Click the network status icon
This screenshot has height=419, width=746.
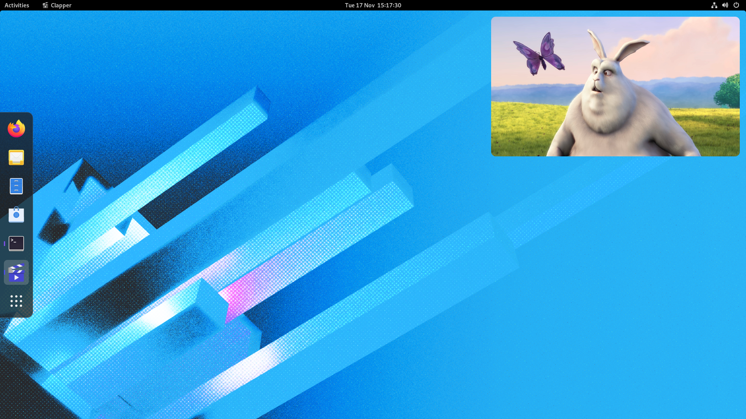click(x=714, y=5)
